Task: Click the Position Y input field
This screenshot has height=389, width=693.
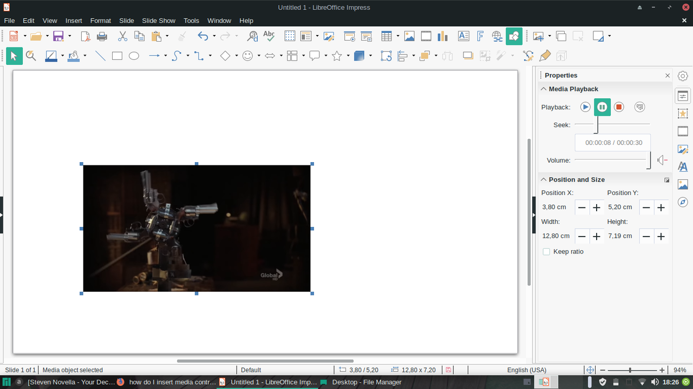Action: (x=623, y=207)
